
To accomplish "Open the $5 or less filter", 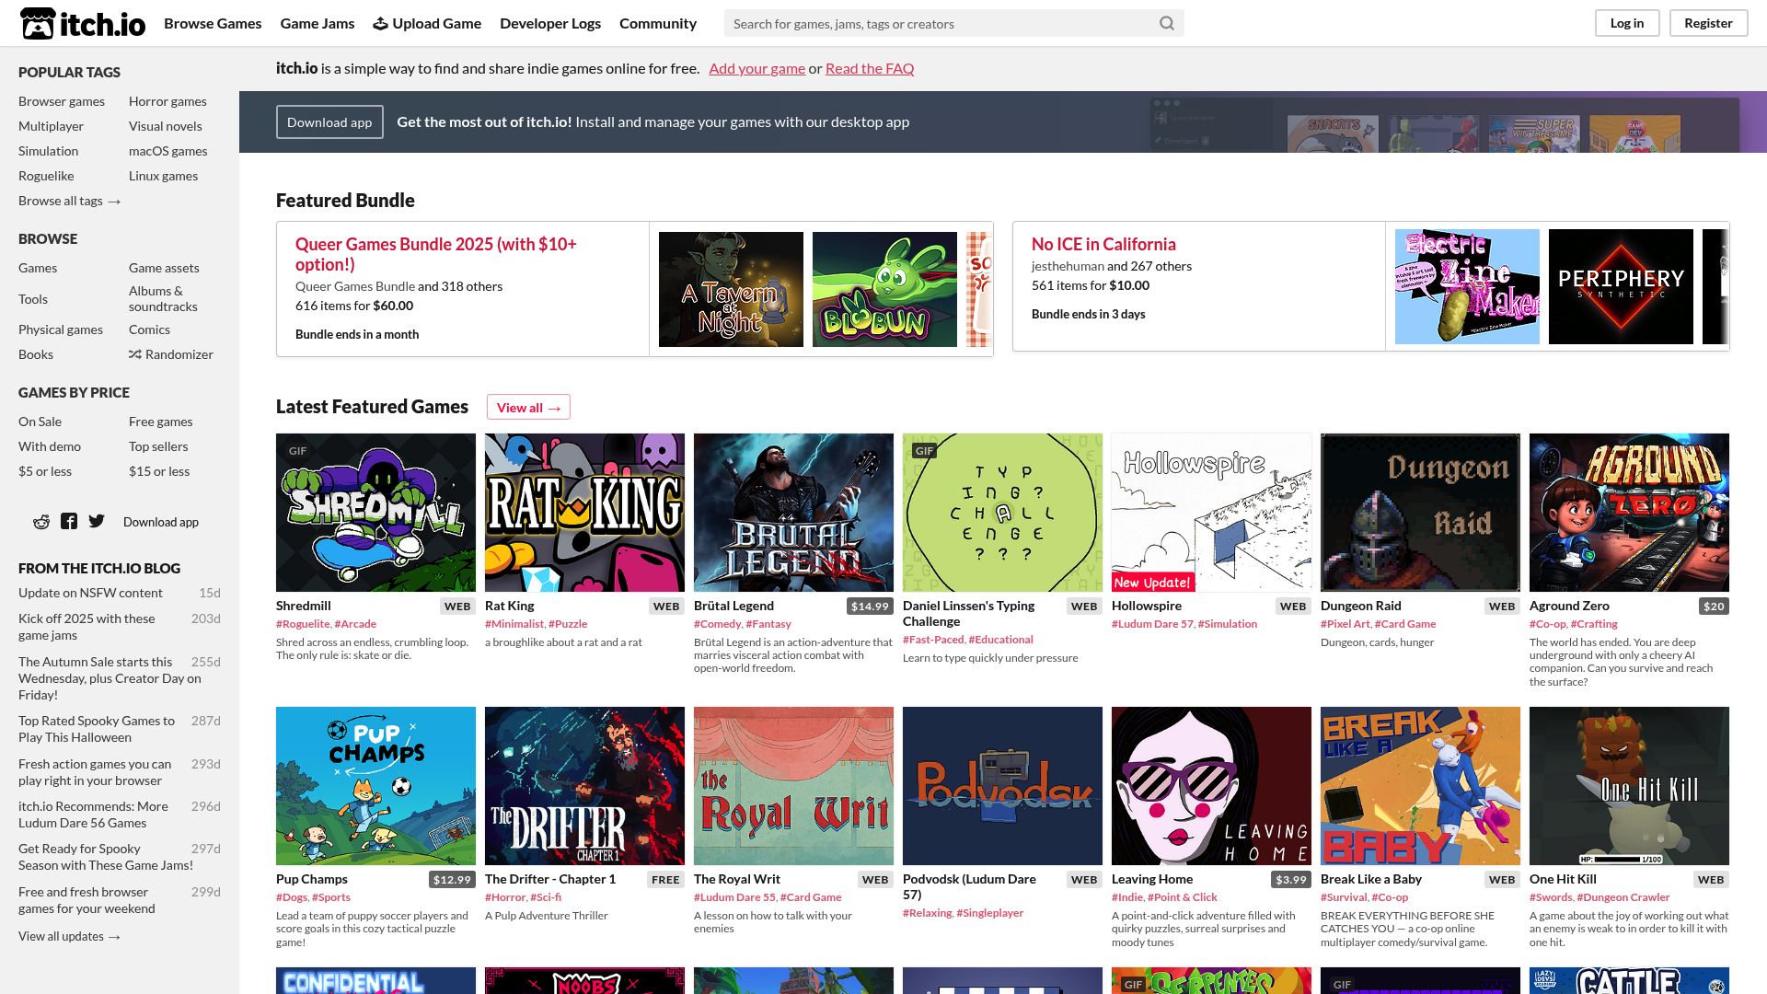I will (x=45, y=471).
